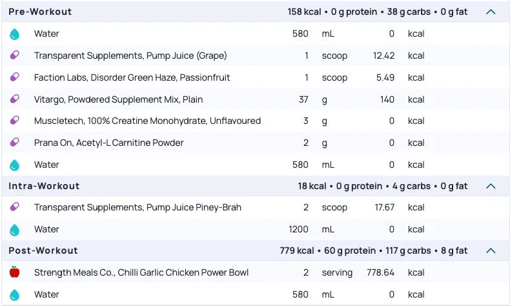The image size is (510, 306).
Task: Collapse the Post-Workout section chevron
Action: (491, 250)
